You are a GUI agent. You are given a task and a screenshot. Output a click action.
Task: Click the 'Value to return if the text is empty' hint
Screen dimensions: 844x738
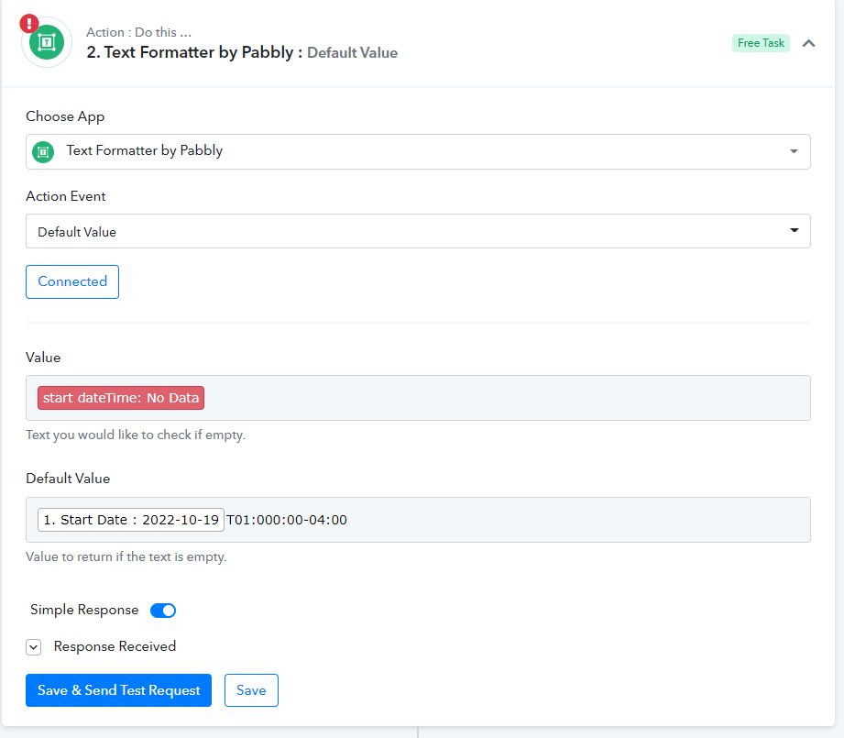point(126,556)
